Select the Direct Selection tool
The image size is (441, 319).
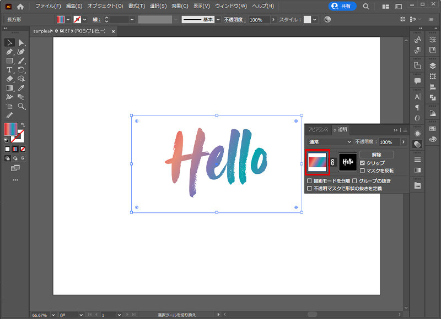coord(21,43)
